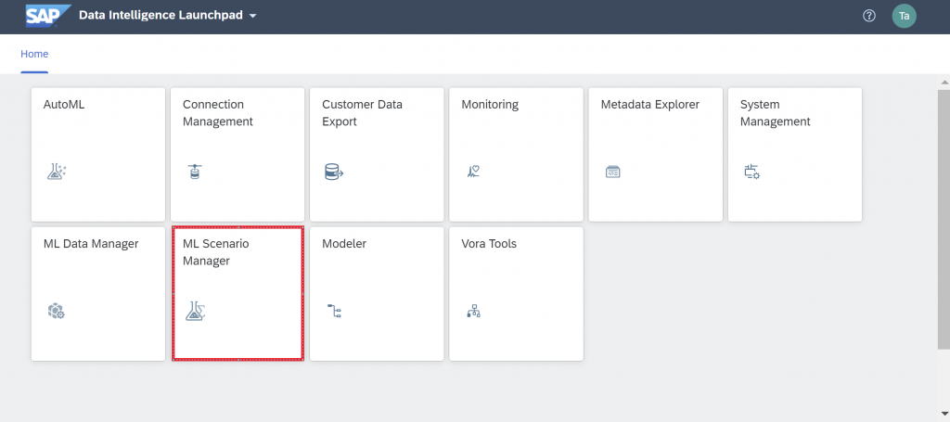Open the Modeler pipeline icon
The width and height of the screenshot is (950, 422).
click(x=334, y=312)
